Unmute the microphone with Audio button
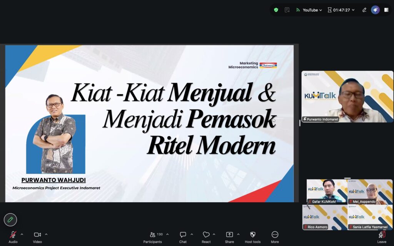This screenshot has width=394, height=246. click(13, 237)
